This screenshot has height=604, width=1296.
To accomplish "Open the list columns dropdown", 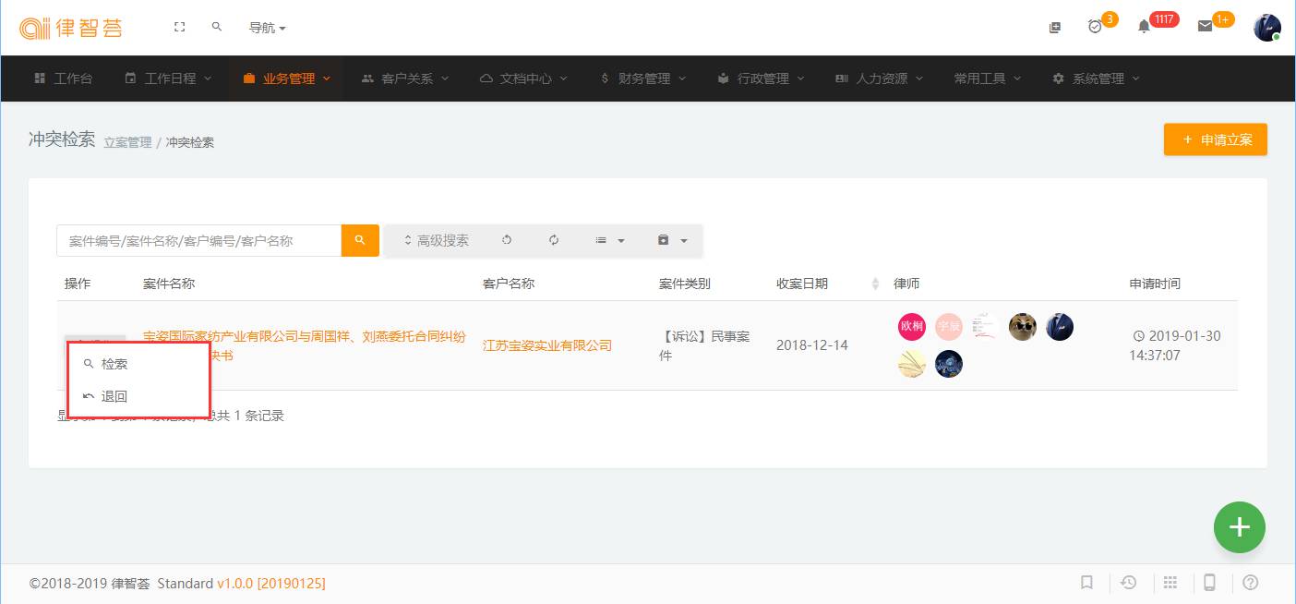I will (x=610, y=240).
